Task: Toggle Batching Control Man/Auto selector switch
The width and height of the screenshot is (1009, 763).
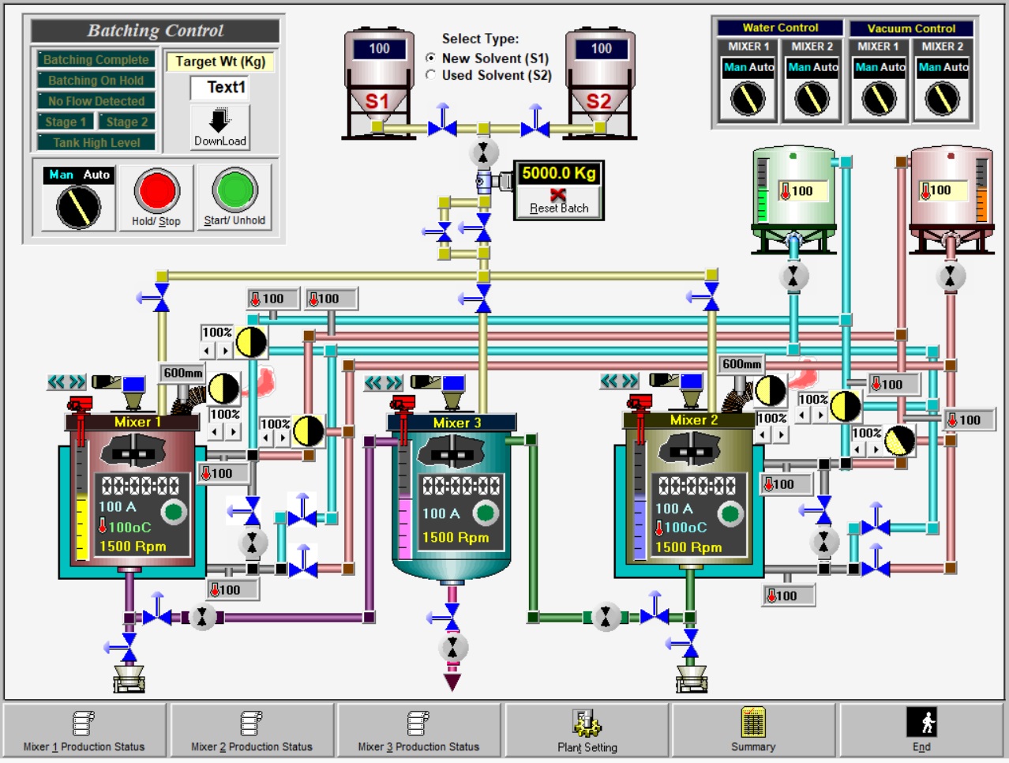Action: pos(78,207)
